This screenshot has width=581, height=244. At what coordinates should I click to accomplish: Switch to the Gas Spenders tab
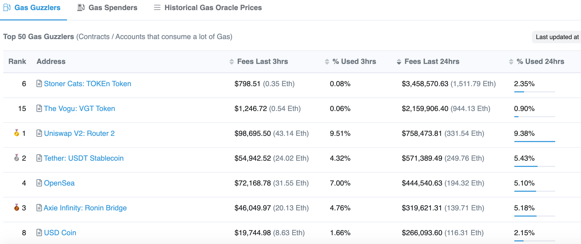pos(107,8)
